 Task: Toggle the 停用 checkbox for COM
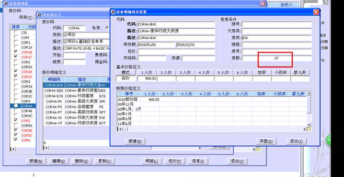tap(16, 37)
